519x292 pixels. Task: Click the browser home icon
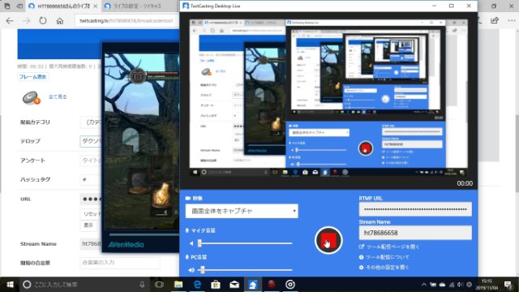click(59, 21)
